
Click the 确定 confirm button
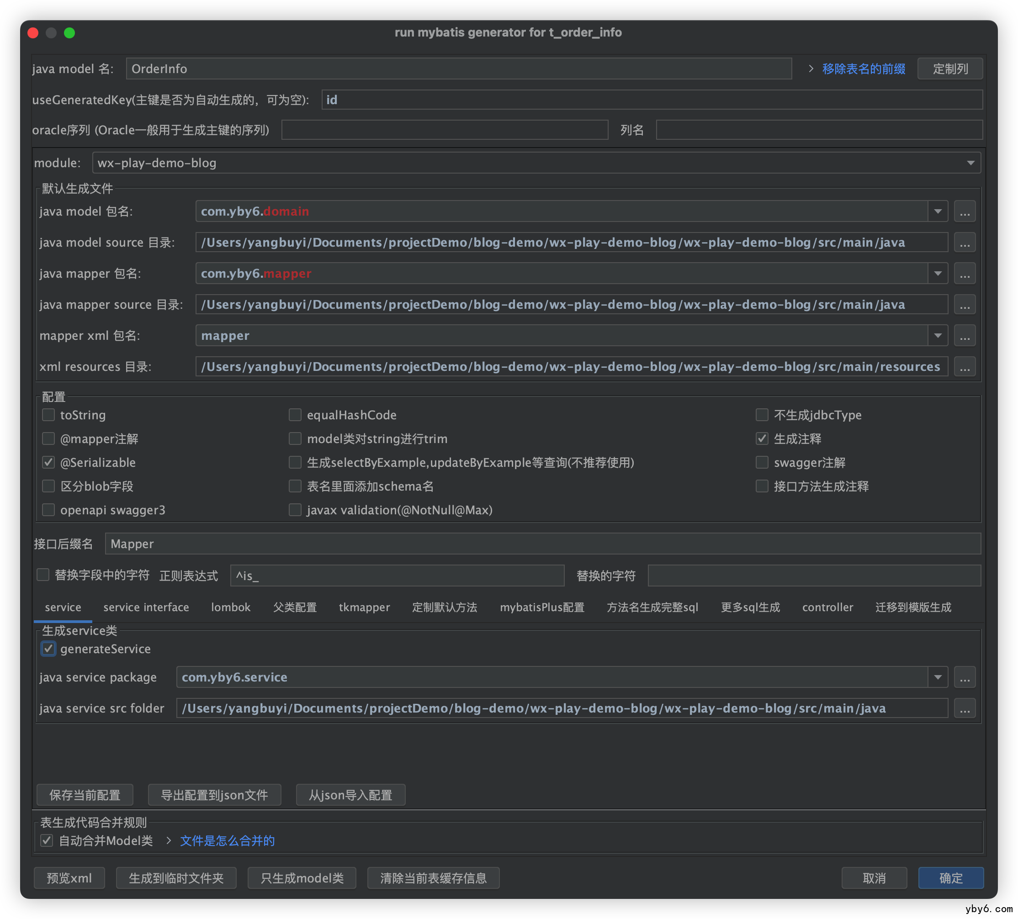tap(950, 878)
